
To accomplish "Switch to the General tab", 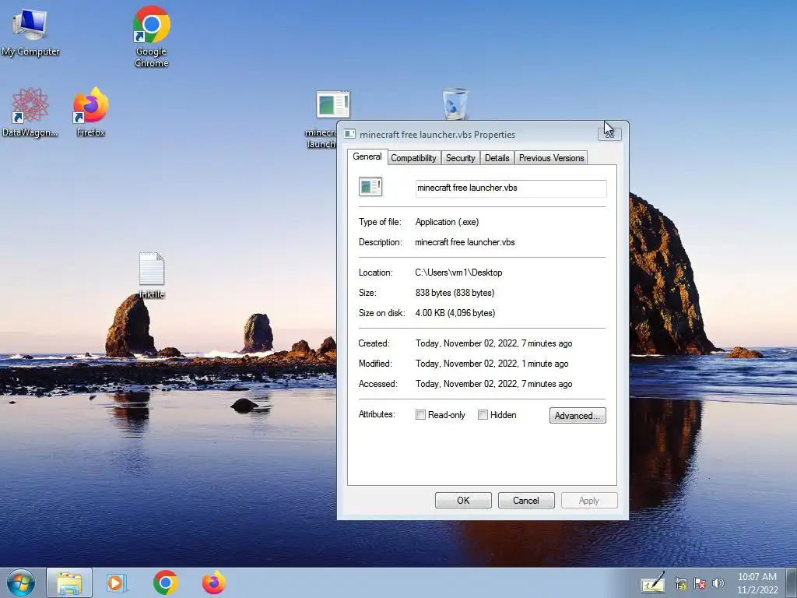I will [x=367, y=157].
